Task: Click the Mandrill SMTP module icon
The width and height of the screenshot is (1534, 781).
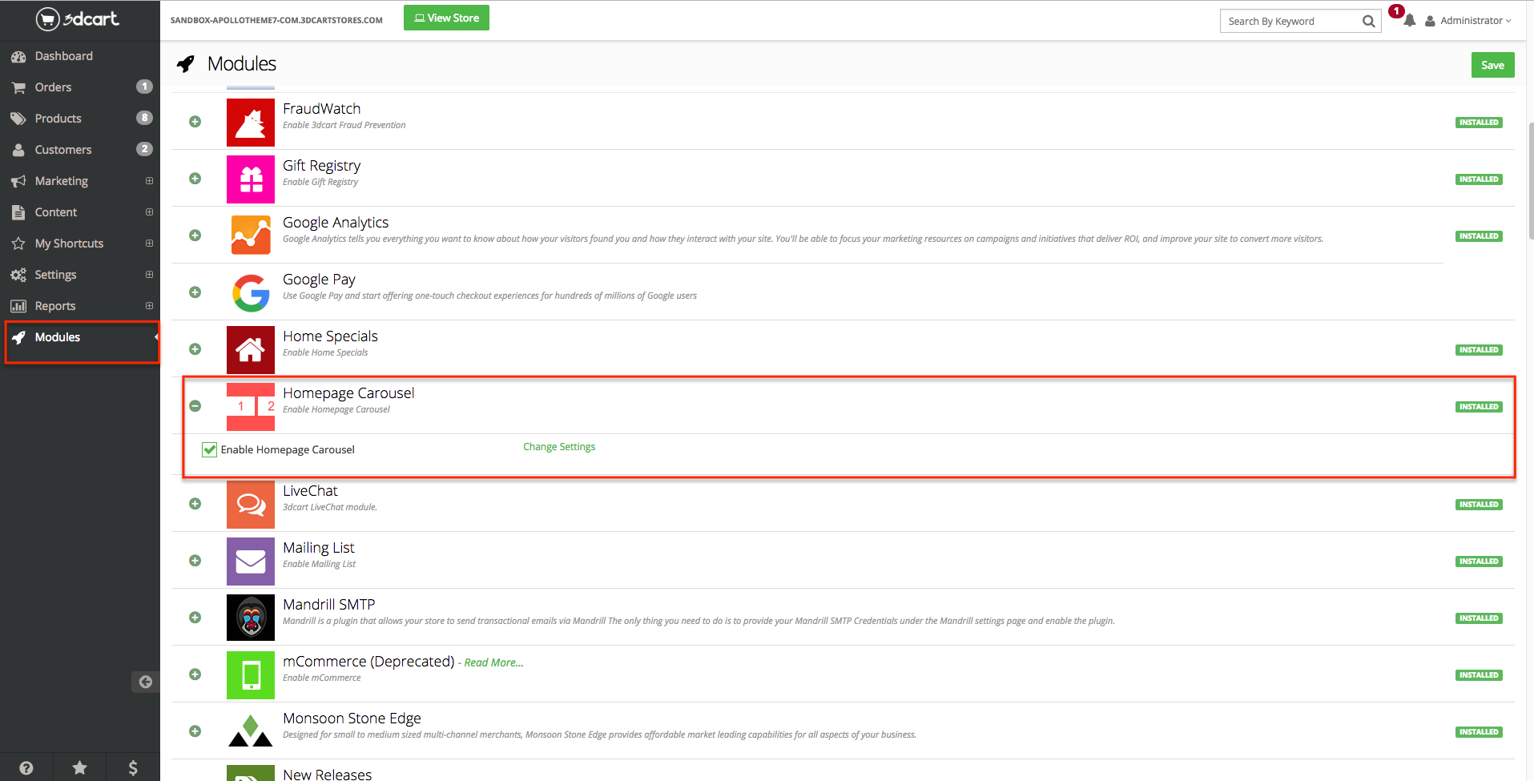Action: (x=251, y=618)
